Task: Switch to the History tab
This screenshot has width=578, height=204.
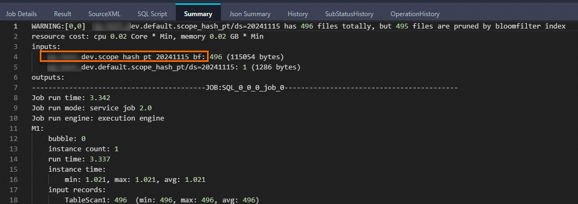Action: pyautogui.click(x=298, y=14)
